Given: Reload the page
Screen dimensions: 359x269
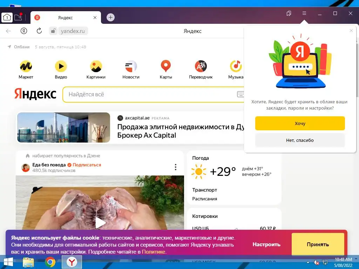Looking at the screenshot, I should pos(39,31).
